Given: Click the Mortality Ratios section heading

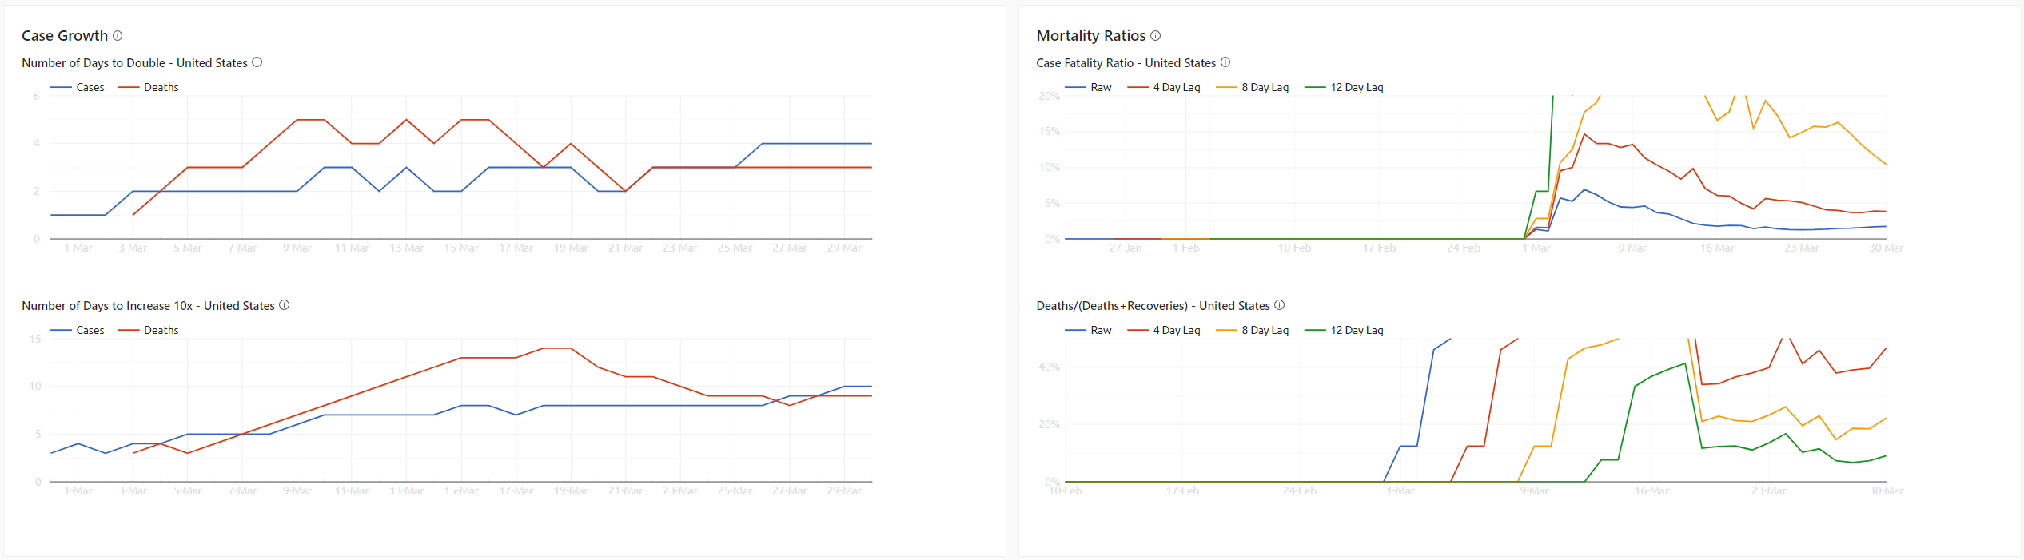Looking at the screenshot, I should coord(1090,36).
